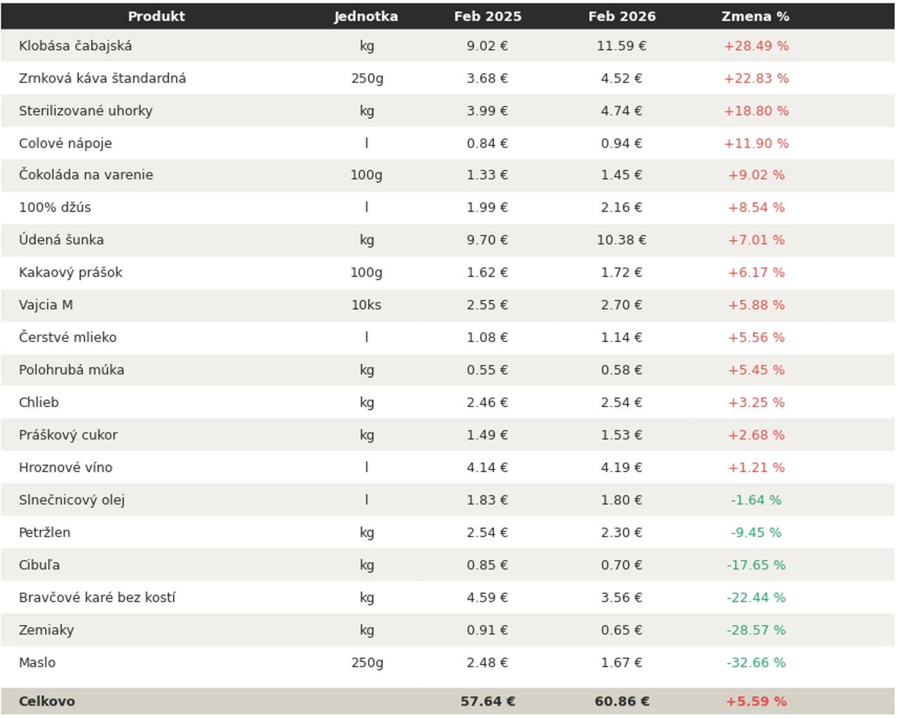Click the +28.49 % change value

[756, 46]
